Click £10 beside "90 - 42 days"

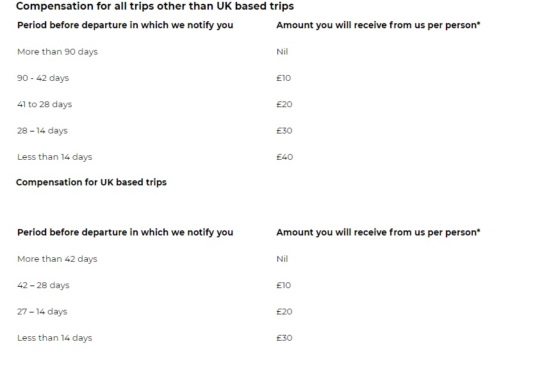point(283,78)
